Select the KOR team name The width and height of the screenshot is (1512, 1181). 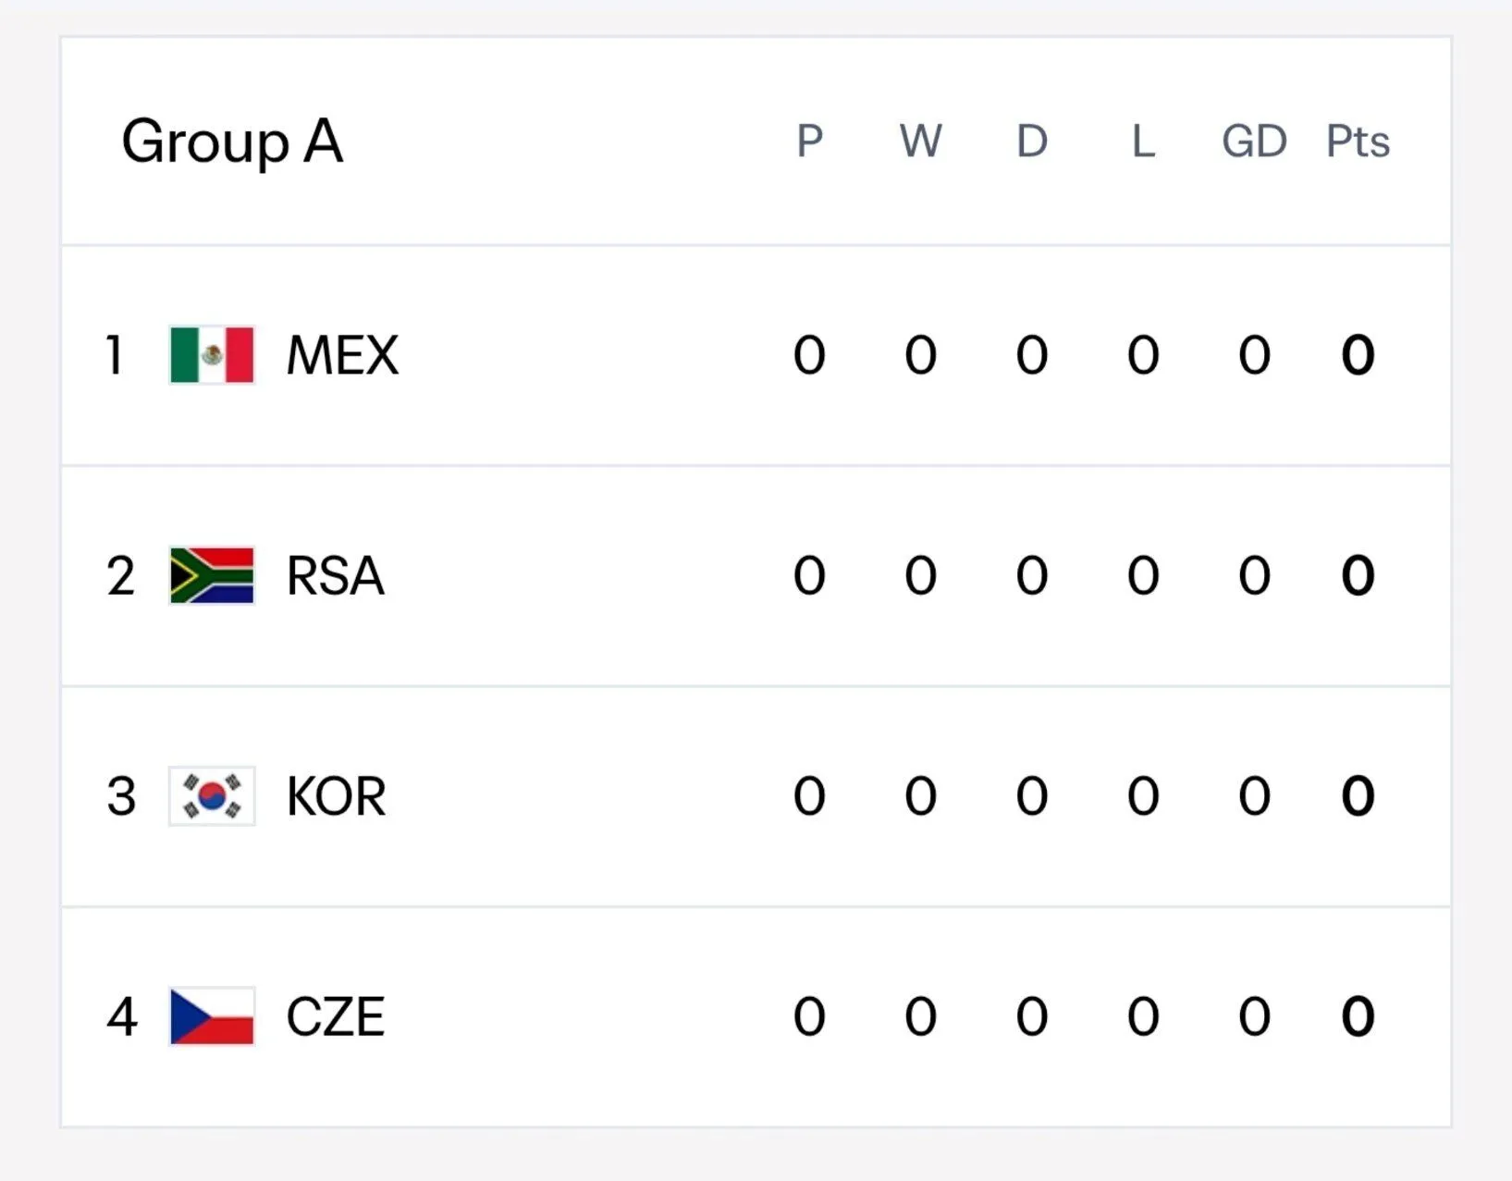coord(336,796)
